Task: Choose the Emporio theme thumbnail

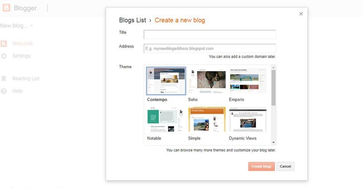Action: 248,81
